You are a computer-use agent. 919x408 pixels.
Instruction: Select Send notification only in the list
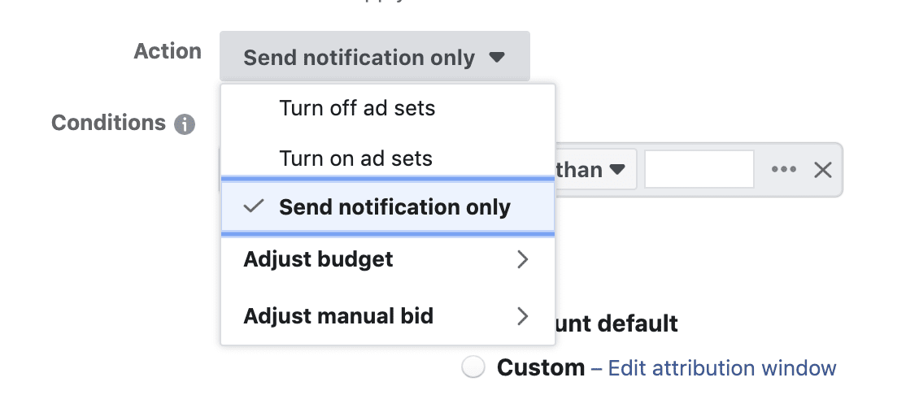(x=387, y=206)
